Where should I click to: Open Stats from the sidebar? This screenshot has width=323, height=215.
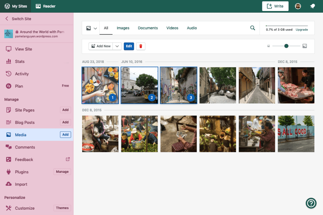point(20,61)
